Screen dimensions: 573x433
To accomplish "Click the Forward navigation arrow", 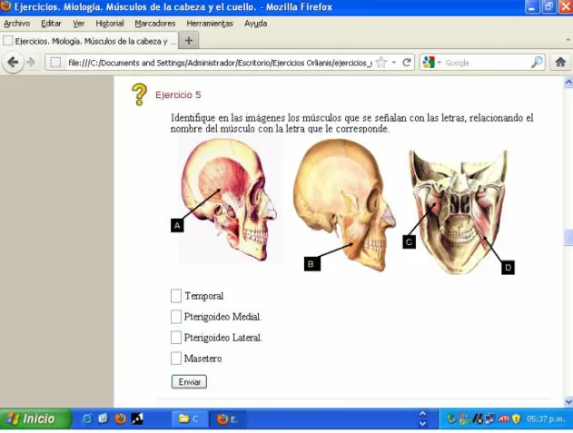I will click(x=32, y=63).
